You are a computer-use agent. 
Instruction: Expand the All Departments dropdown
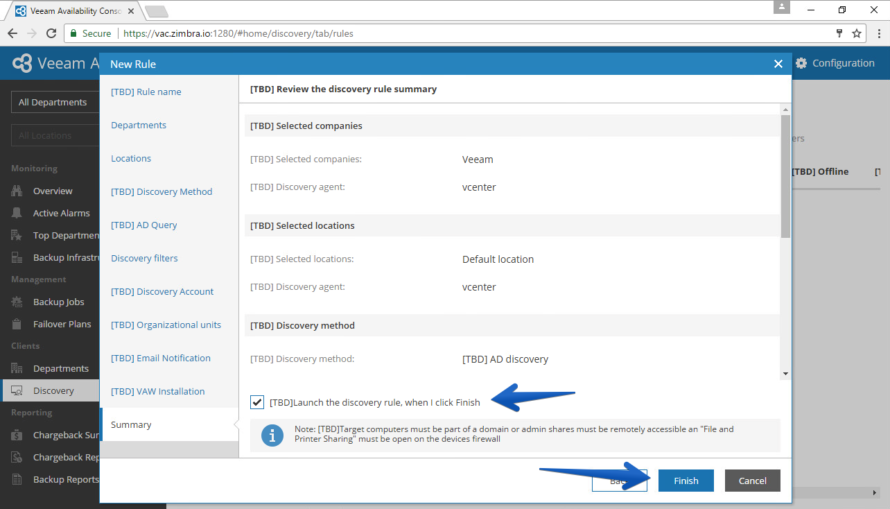click(55, 102)
